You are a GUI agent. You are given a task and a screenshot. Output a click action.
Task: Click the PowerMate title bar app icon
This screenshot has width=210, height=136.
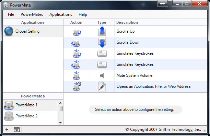(5, 5)
